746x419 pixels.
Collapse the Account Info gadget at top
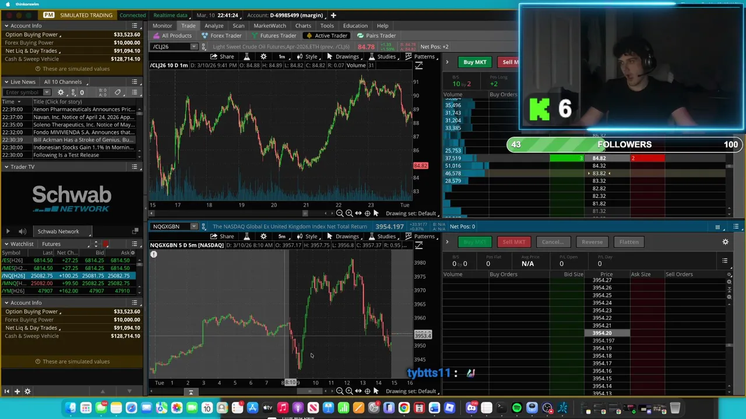(6, 26)
